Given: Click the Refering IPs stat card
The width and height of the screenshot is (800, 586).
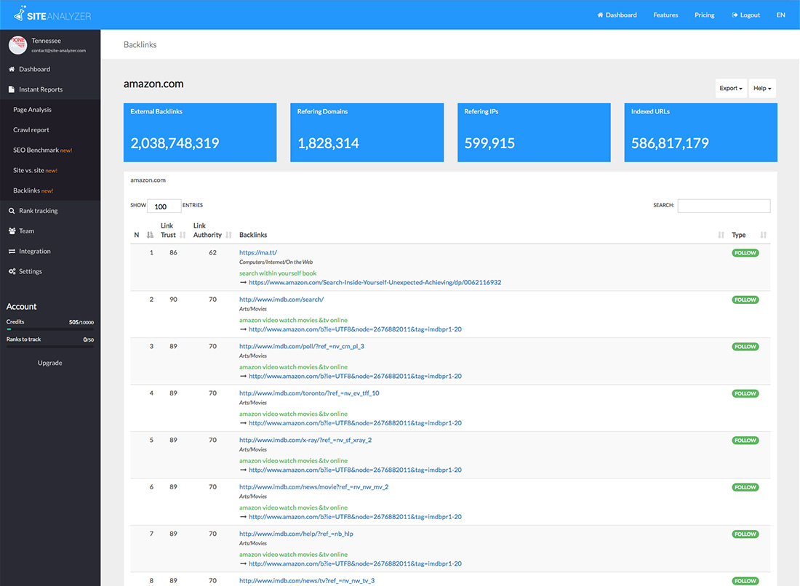Looking at the screenshot, I should (x=534, y=132).
